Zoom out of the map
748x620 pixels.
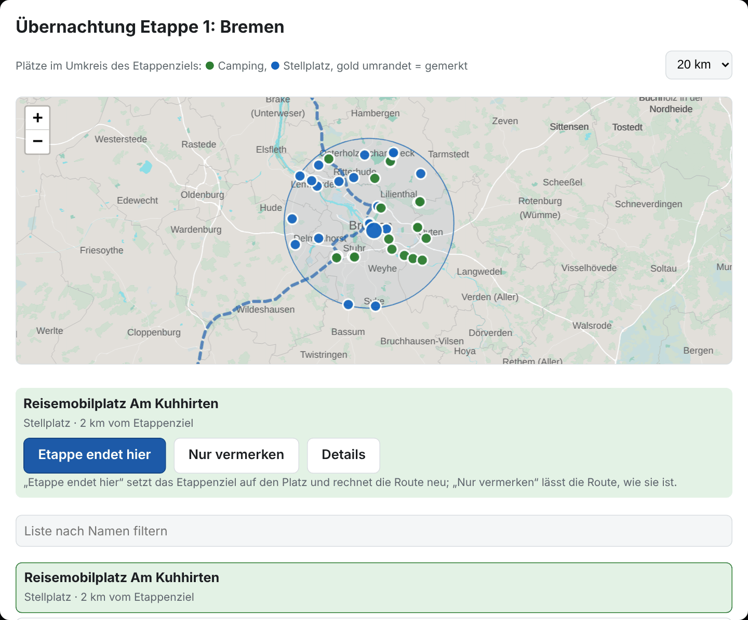[x=37, y=141]
